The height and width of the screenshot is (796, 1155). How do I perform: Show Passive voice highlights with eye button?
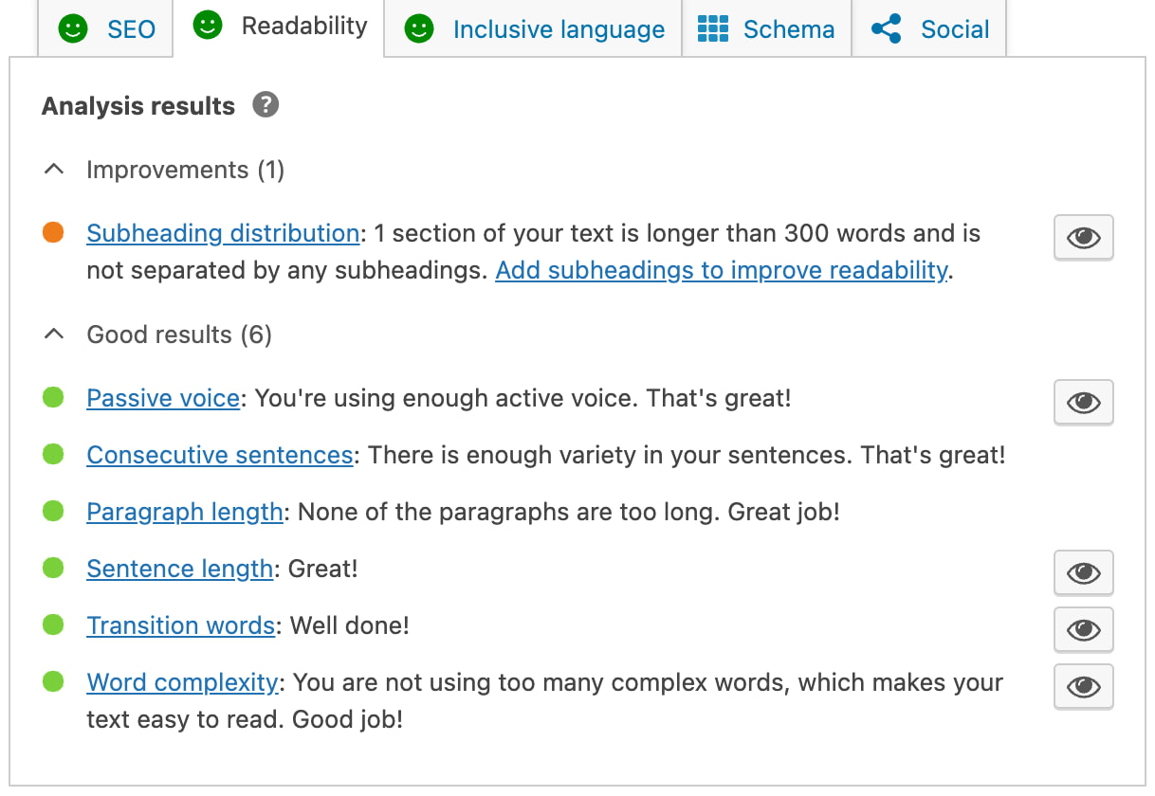[x=1083, y=402]
